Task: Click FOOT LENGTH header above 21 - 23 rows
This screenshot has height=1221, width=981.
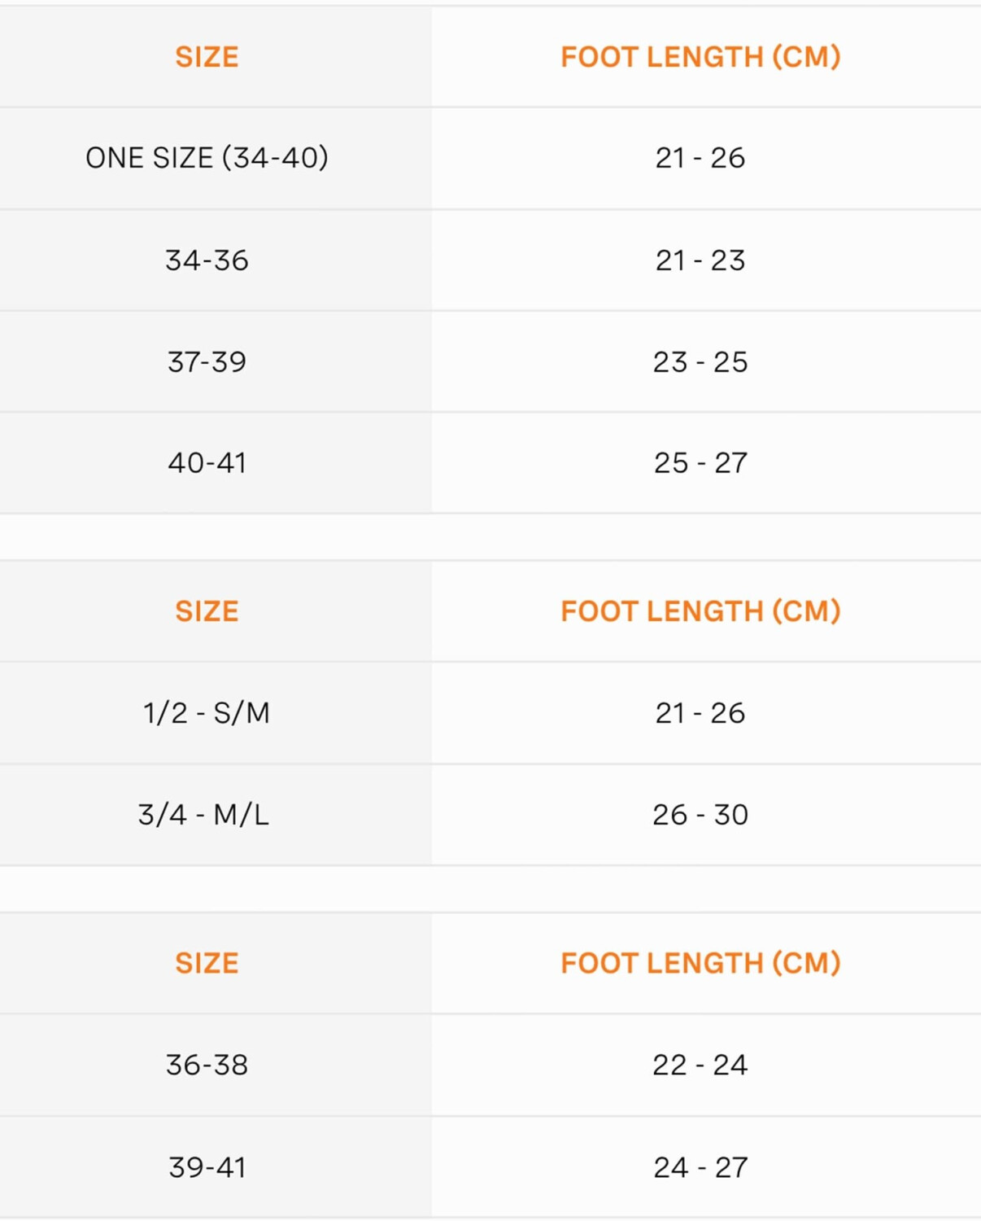Action: pos(700,57)
